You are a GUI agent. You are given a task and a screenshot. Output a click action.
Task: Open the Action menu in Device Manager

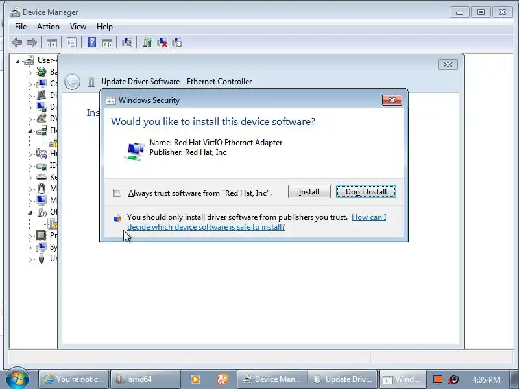point(48,27)
